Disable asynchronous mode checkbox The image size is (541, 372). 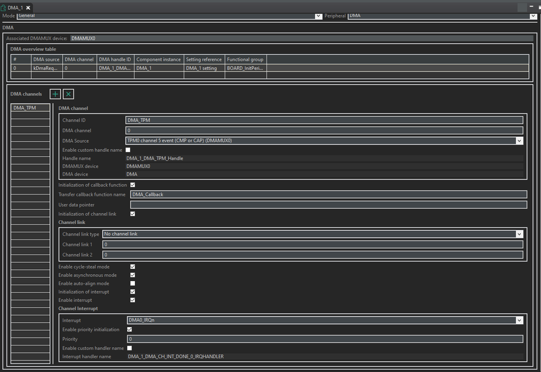click(x=133, y=275)
